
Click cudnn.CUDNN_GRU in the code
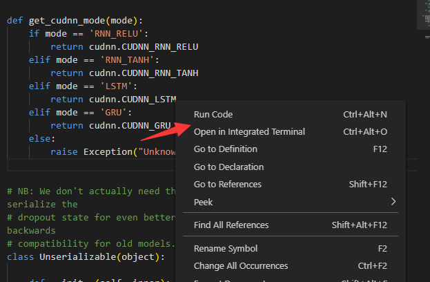coord(130,126)
